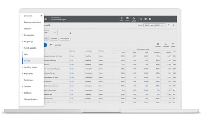This screenshot has height=120, width=203.
Task: Open the date range dropdown Mar 2 - Mar 24
Action: (x=154, y=25)
